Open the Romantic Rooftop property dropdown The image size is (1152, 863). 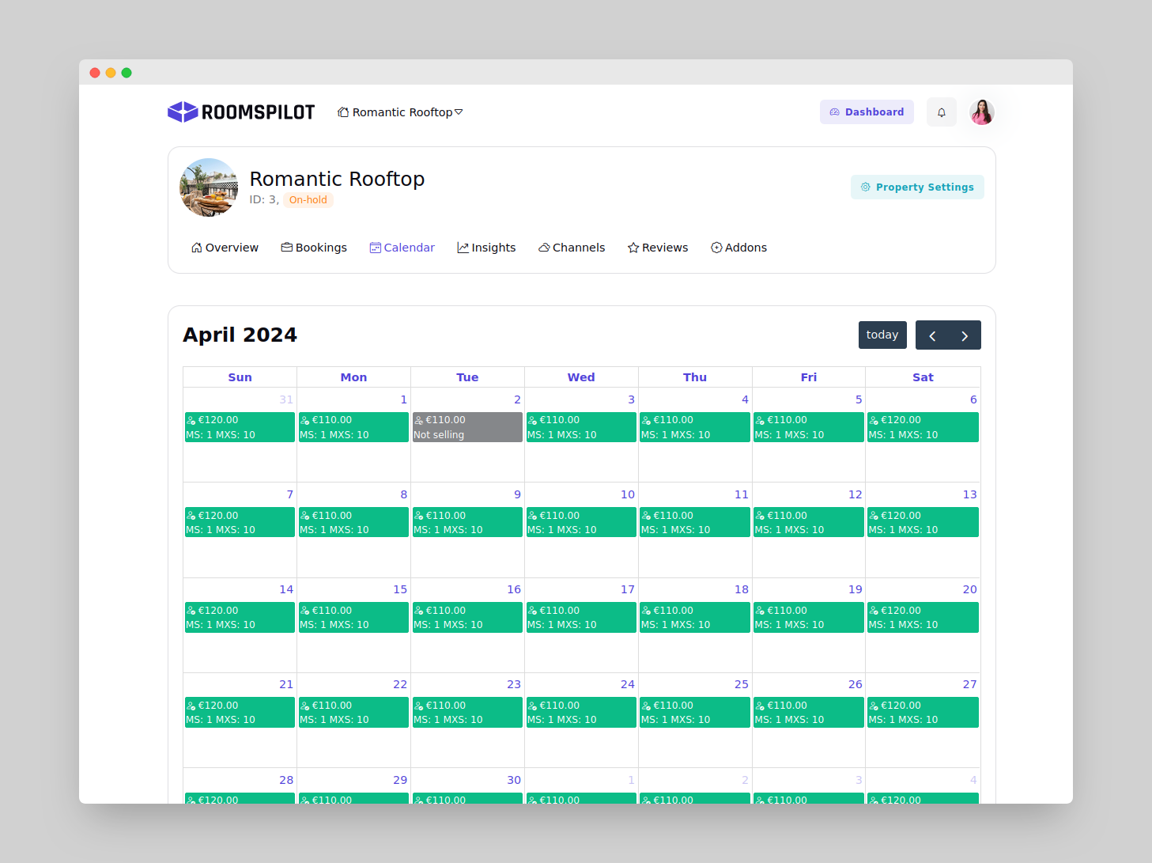coord(400,112)
